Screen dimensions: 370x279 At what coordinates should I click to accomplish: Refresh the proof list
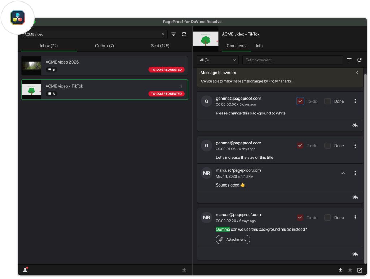pyautogui.click(x=184, y=34)
